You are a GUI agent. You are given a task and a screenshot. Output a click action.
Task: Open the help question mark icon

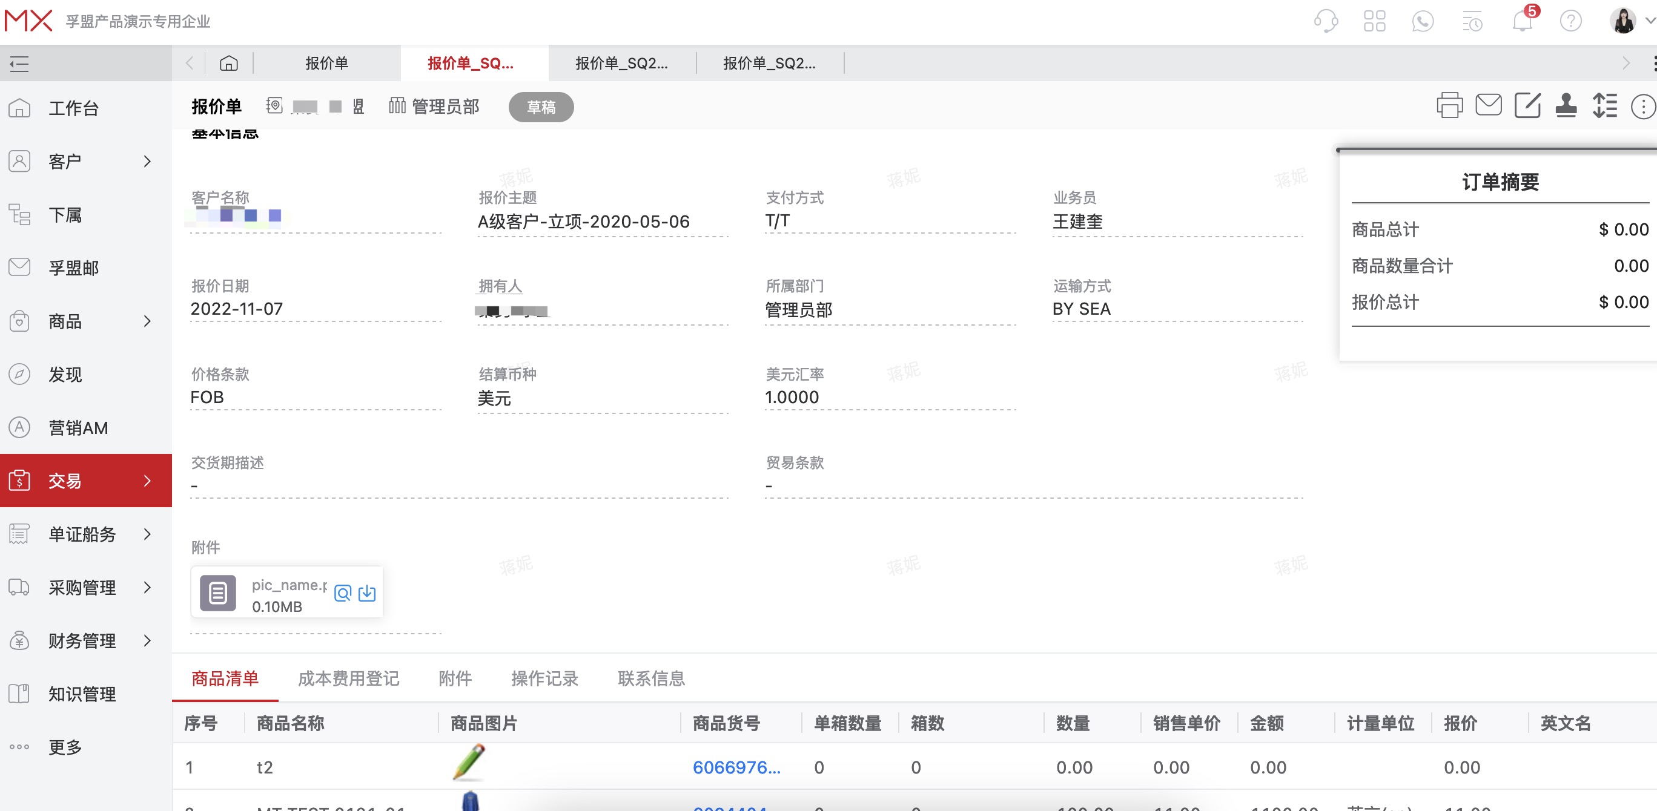[x=1571, y=21]
